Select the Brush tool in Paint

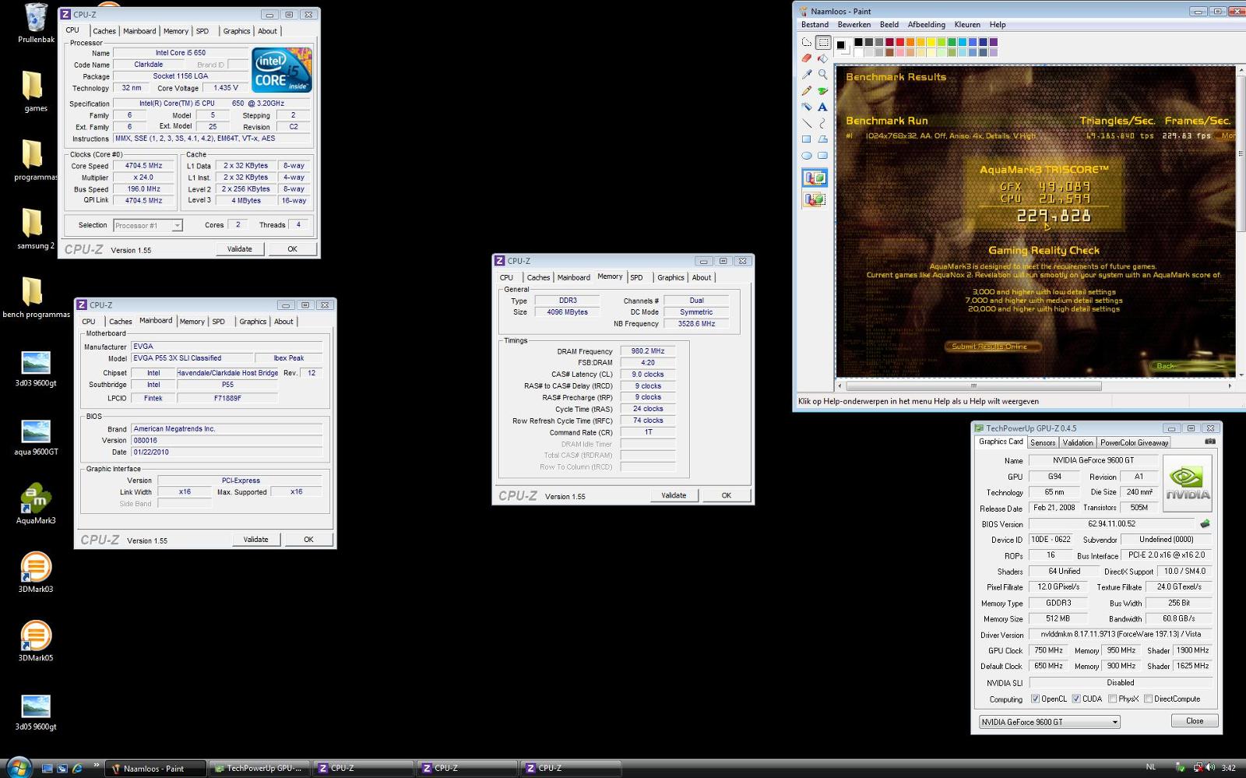point(822,91)
